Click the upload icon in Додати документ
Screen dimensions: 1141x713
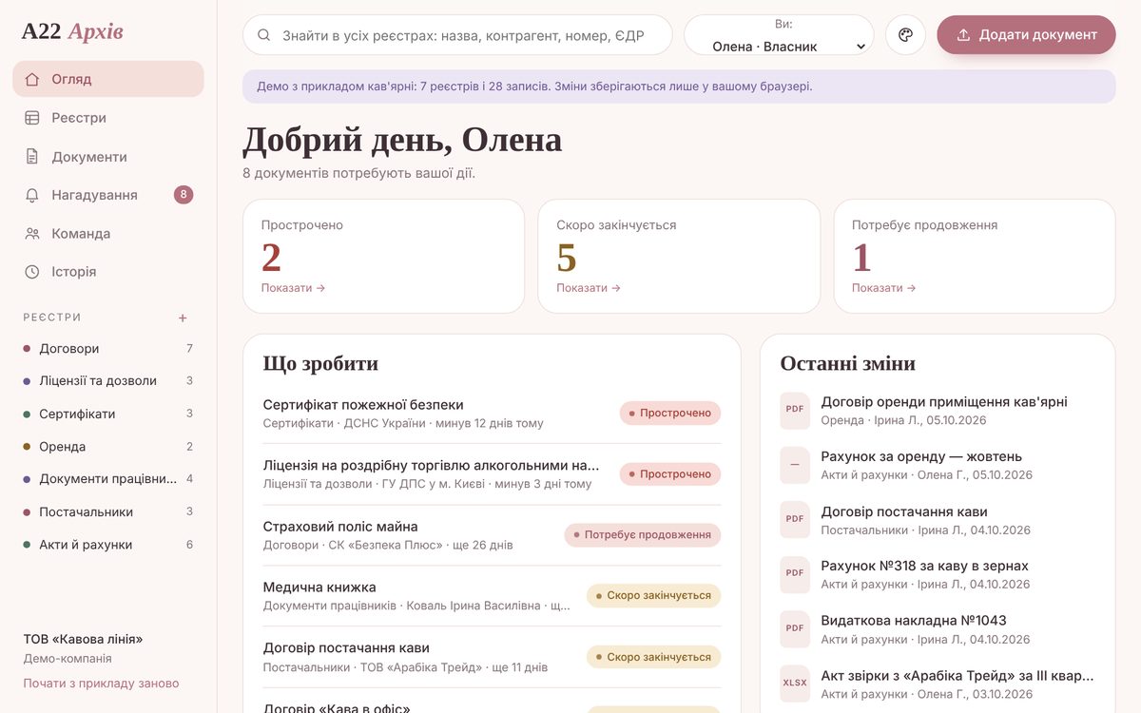(963, 35)
